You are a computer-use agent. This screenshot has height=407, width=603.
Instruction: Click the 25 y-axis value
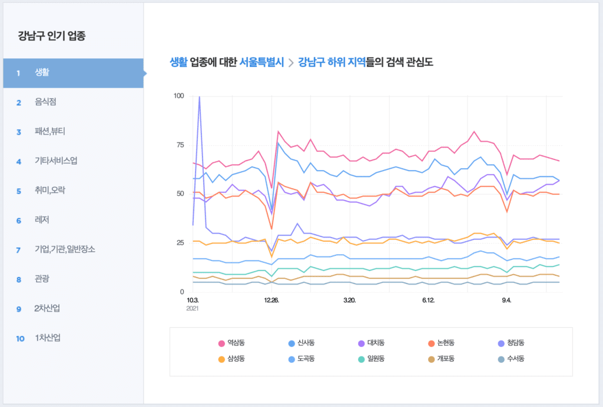180,243
